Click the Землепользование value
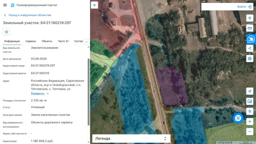The height and width of the screenshot is (144, 256). coord(44,48)
